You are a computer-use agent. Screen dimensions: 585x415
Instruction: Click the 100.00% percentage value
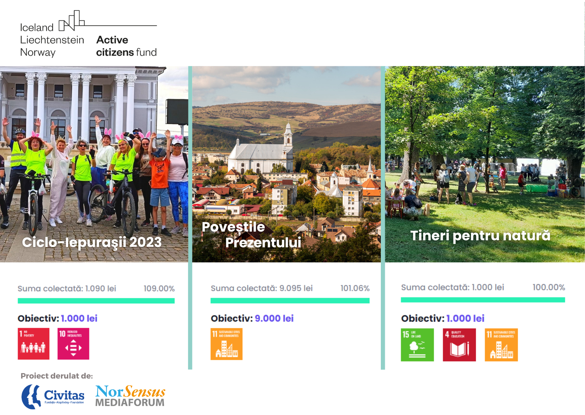point(549,287)
